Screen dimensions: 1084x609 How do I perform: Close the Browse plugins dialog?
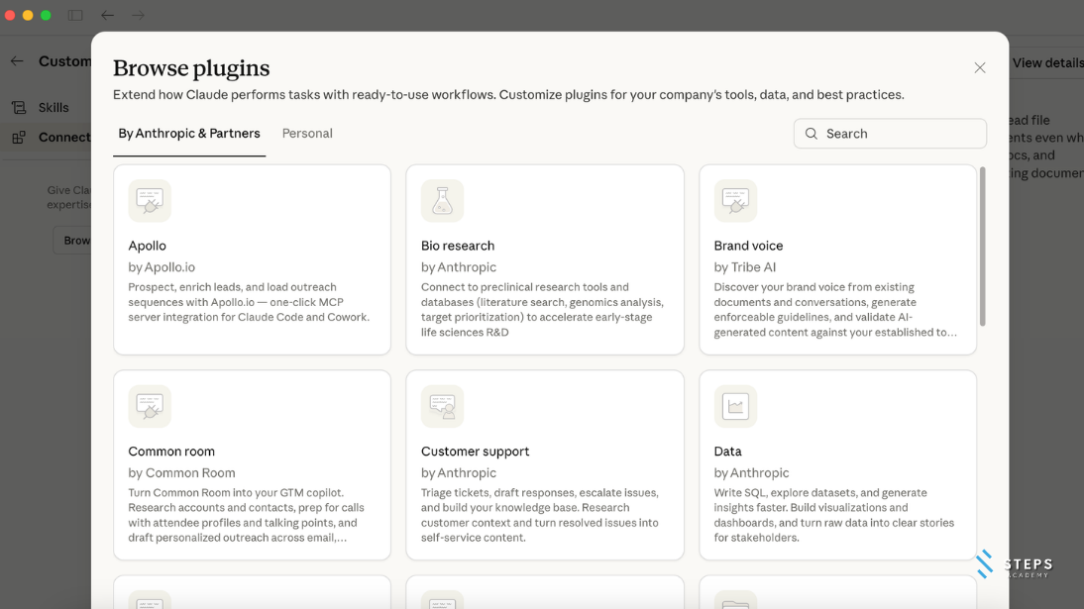[x=979, y=67]
